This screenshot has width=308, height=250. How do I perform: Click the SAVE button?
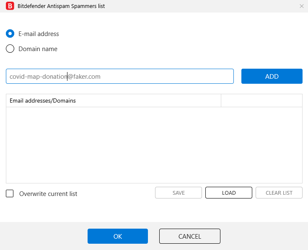click(179, 193)
